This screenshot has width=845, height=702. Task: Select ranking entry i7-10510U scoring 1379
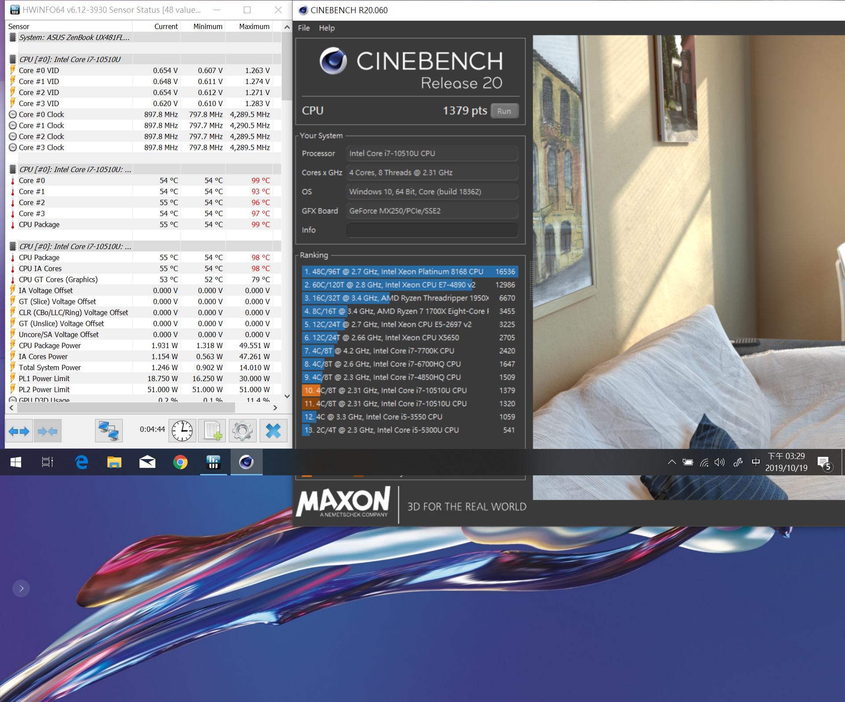click(x=410, y=390)
